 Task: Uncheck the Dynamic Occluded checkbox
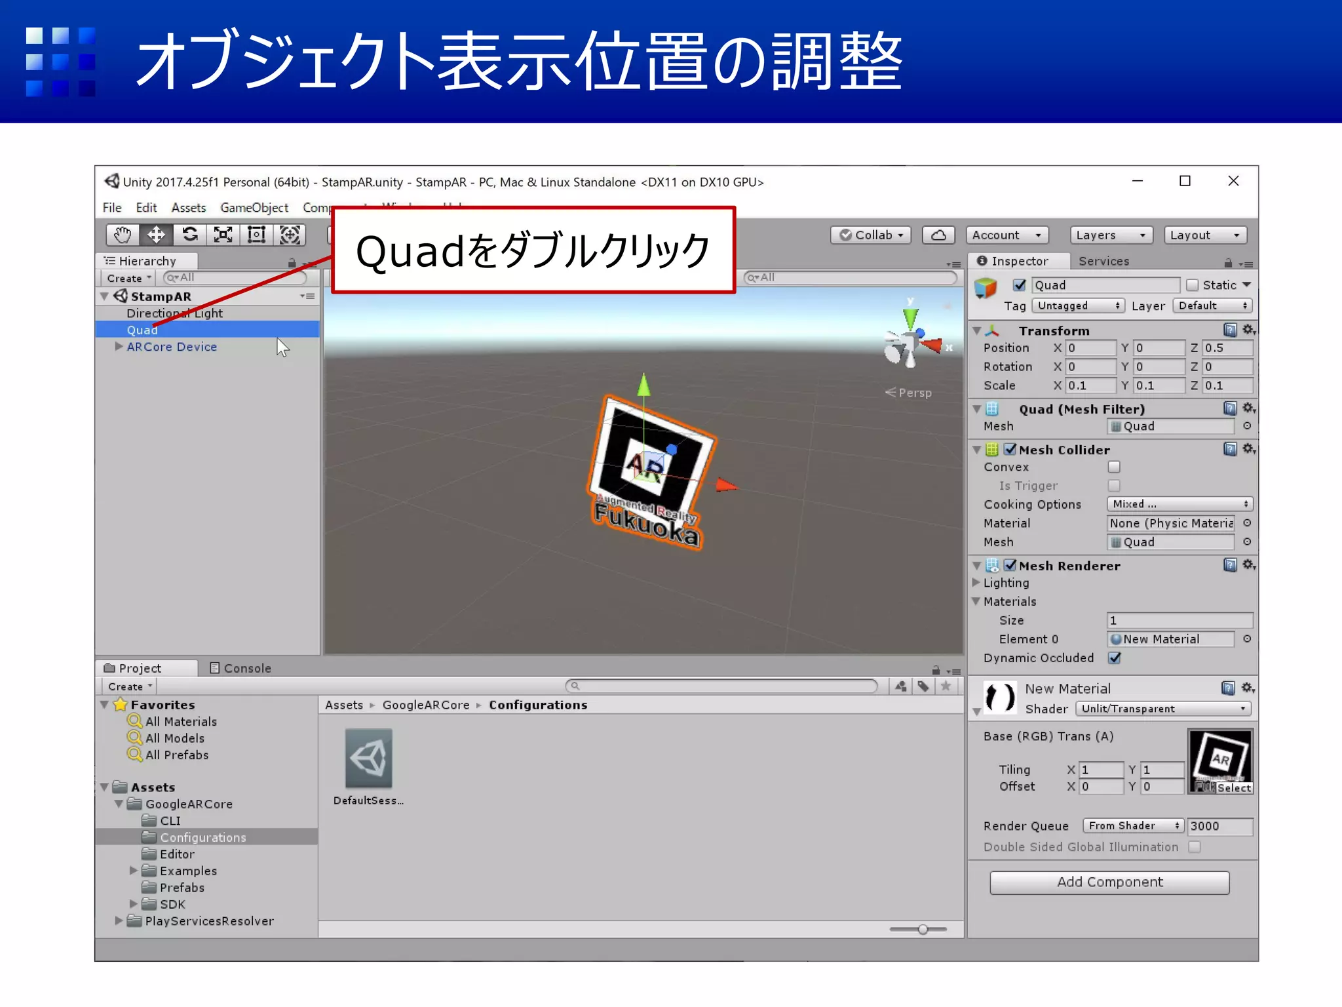(1114, 658)
